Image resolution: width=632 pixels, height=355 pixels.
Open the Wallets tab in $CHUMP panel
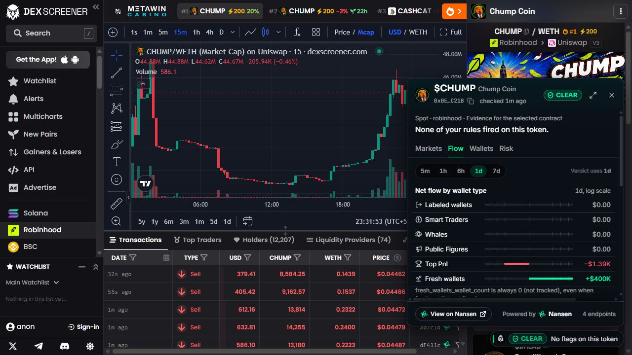click(481, 148)
